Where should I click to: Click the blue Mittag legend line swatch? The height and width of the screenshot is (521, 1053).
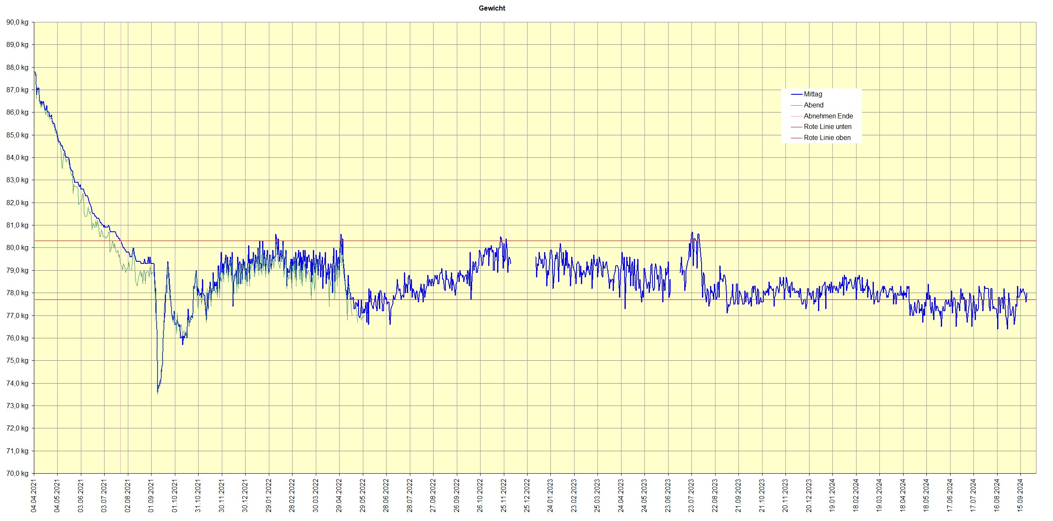pyautogui.click(x=796, y=94)
